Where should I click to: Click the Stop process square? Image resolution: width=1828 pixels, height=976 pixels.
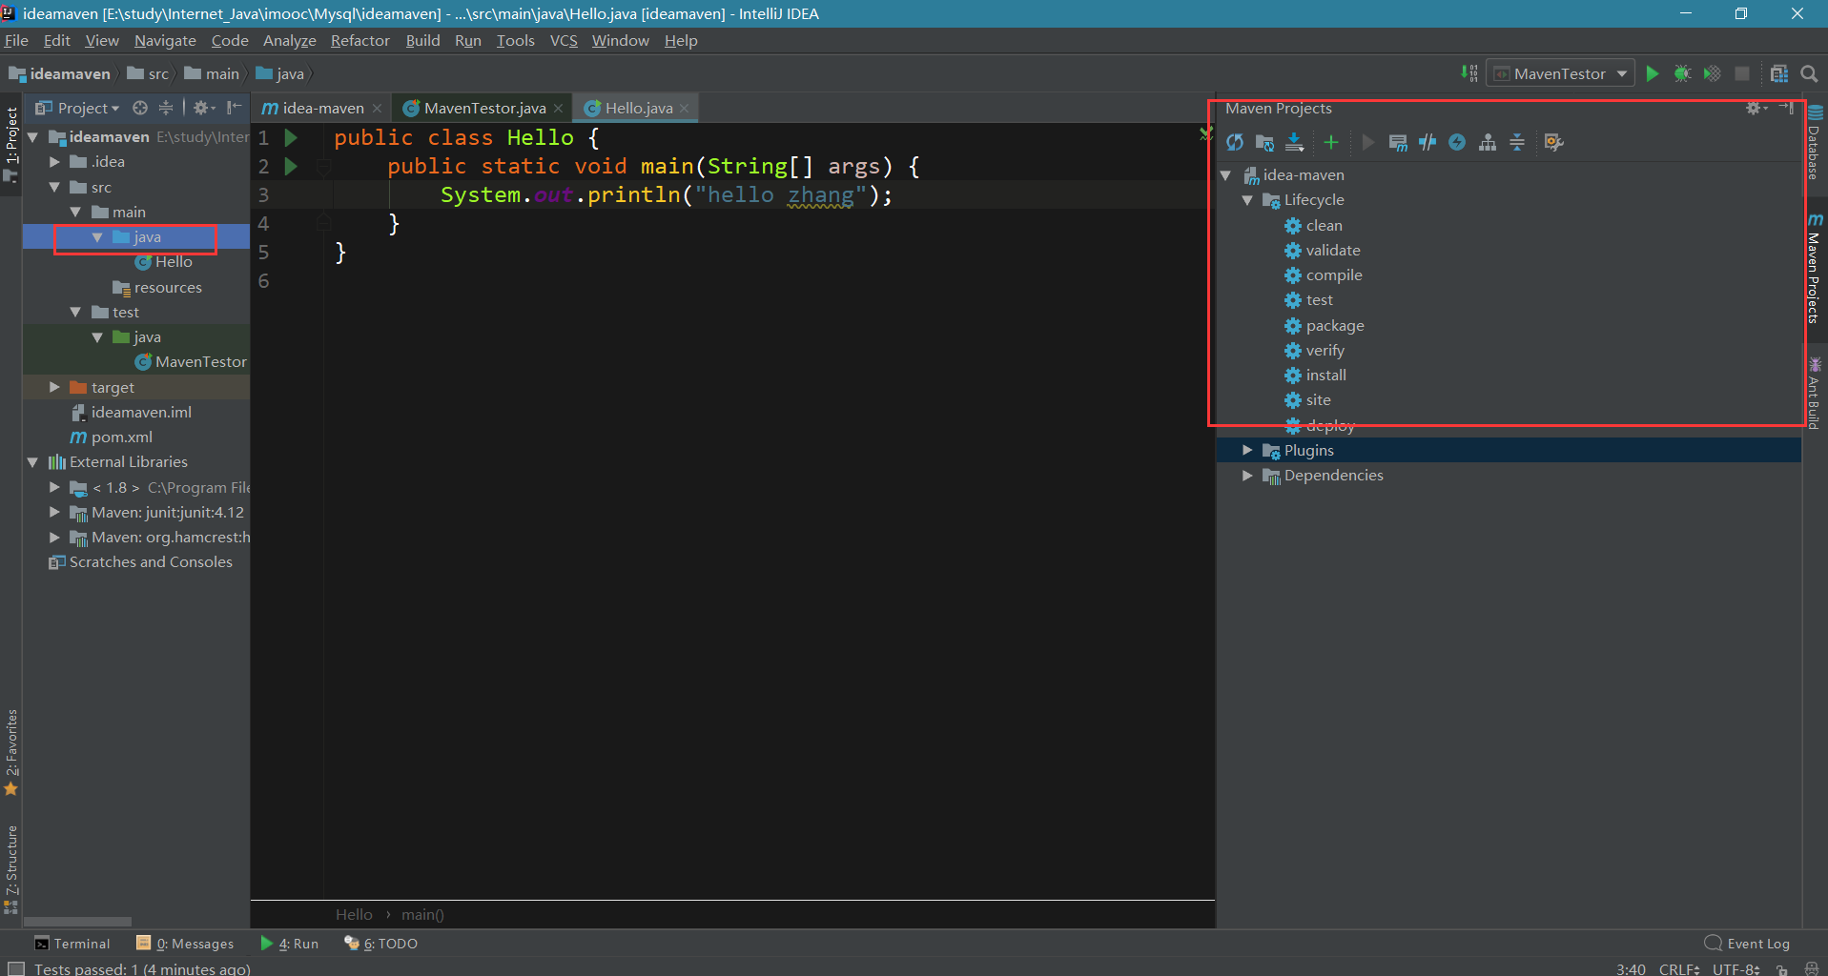pos(1742,73)
